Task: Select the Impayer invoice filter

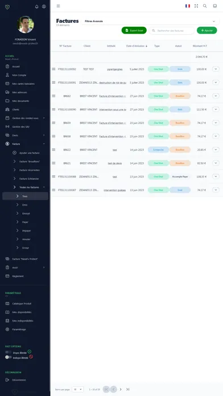Action: pos(25,230)
